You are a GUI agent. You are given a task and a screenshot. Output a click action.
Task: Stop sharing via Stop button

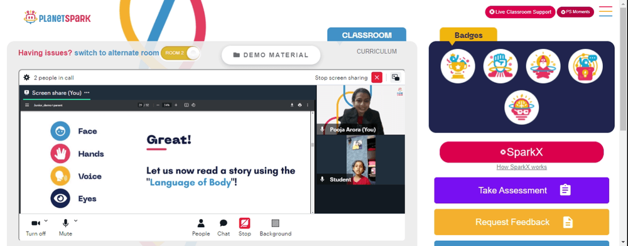click(x=245, y=227)
